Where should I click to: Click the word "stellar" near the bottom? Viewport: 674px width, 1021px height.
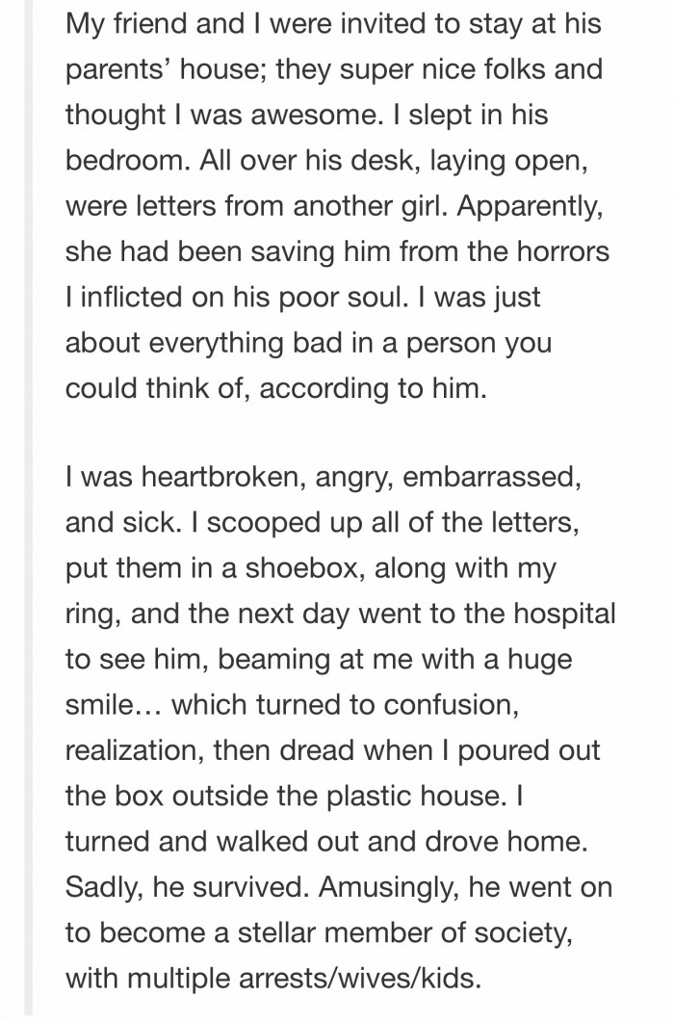[275, 933]
